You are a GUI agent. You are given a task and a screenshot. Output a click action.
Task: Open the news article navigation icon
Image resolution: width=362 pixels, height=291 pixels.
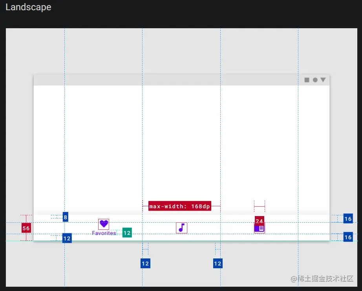(x=259, y=228)
